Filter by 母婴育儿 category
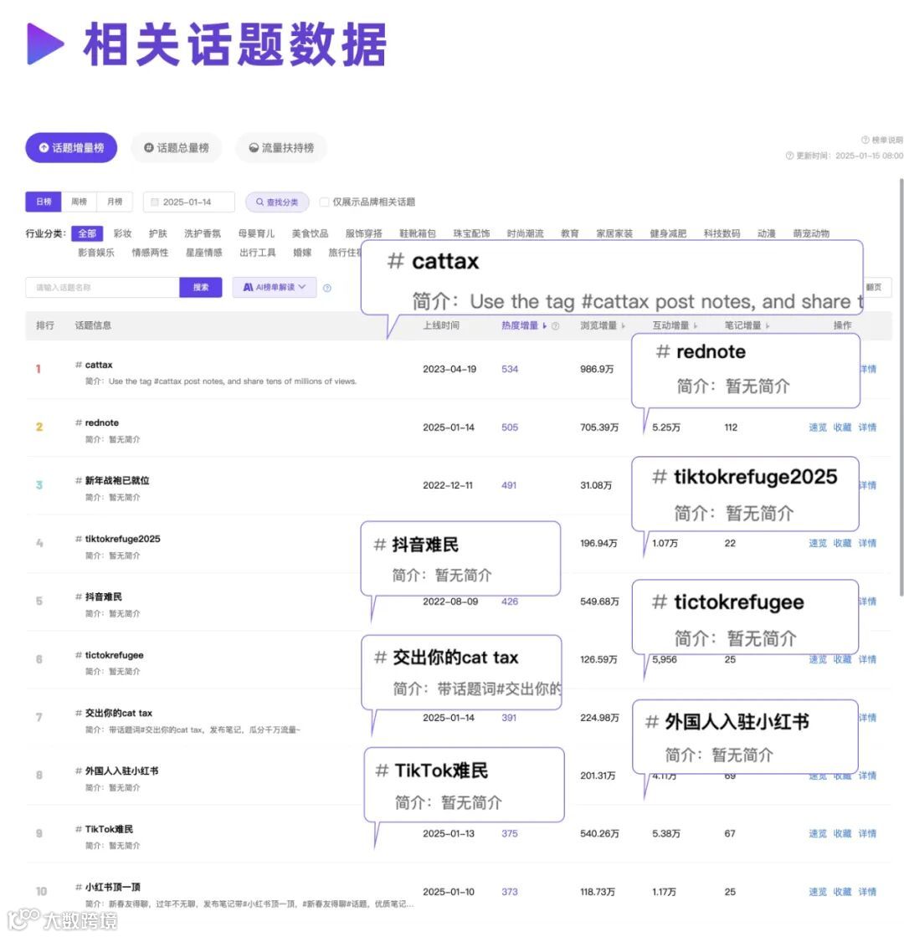The width and height of the screenshot is (904, 937). [x=256, y=233]
